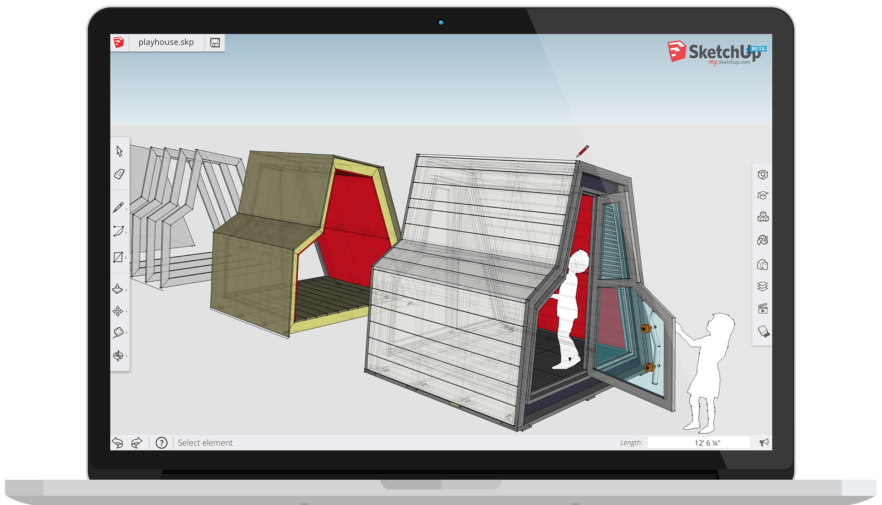Image resolution: width=882 pixels, height=505 pixels.
Task: Undo the last action
Action: pos(118,443)
